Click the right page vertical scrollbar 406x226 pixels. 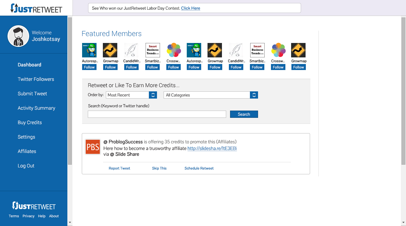pos(403,90)
